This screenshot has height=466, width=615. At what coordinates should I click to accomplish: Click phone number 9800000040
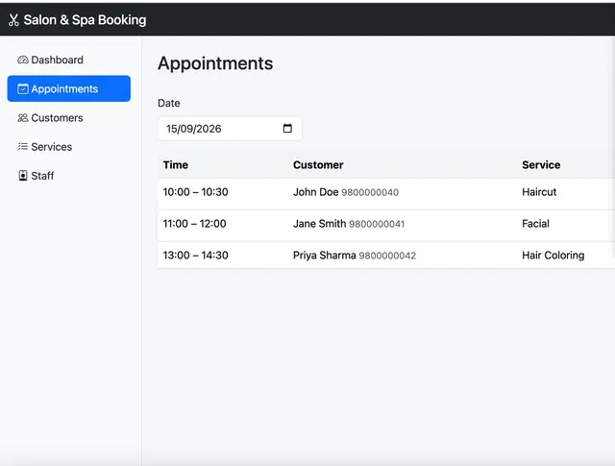coord(370,192)
